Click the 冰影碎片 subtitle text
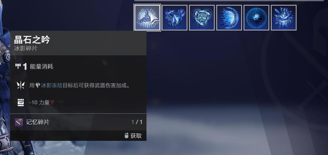The height and width of the screenshot is (155, 328). [x=26, y=48]
